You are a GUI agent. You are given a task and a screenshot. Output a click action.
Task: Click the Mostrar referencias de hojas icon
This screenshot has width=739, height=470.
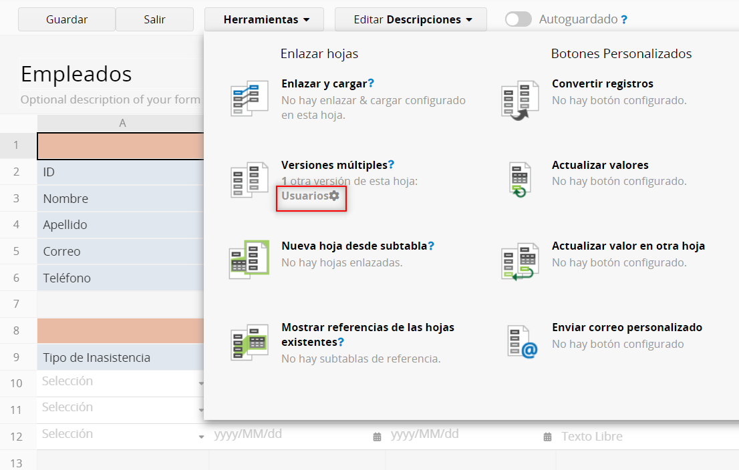click(249, 342)
